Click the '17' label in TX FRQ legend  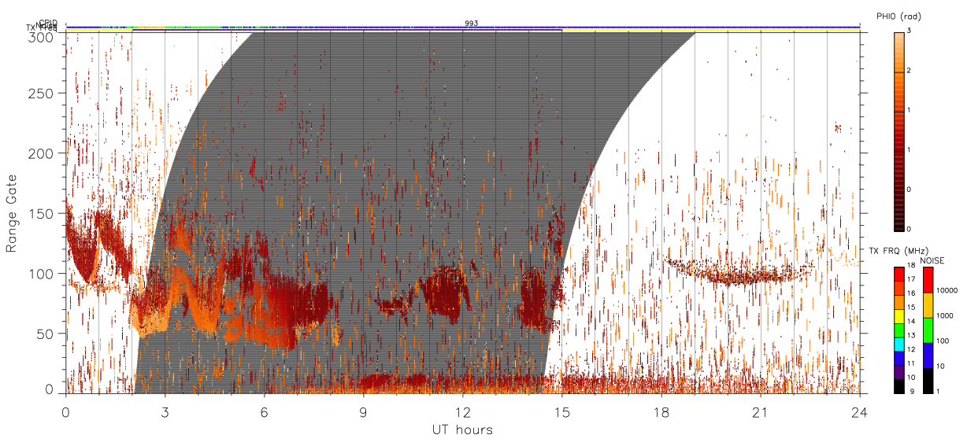913,281
